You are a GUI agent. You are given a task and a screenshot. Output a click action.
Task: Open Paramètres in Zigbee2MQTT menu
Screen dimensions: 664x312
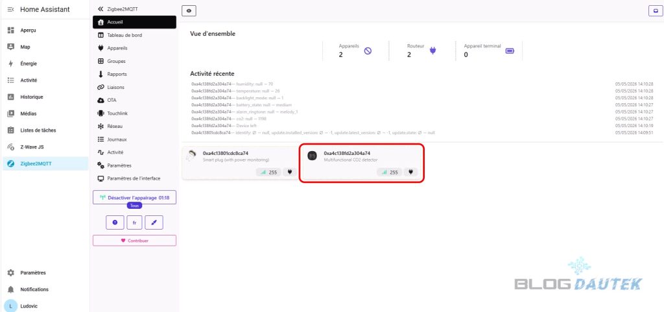tap(134, 165)
